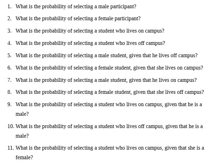Click the word 'female?' ending question 11

tap(24, 158)
